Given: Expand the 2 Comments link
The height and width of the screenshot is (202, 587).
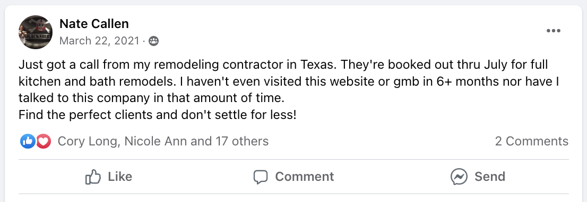Looking at the screenshot, I should coord(532,141).
